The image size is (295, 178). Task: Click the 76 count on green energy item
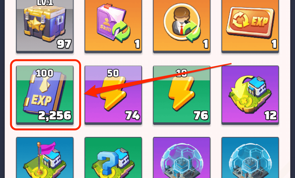click(201, 115)
